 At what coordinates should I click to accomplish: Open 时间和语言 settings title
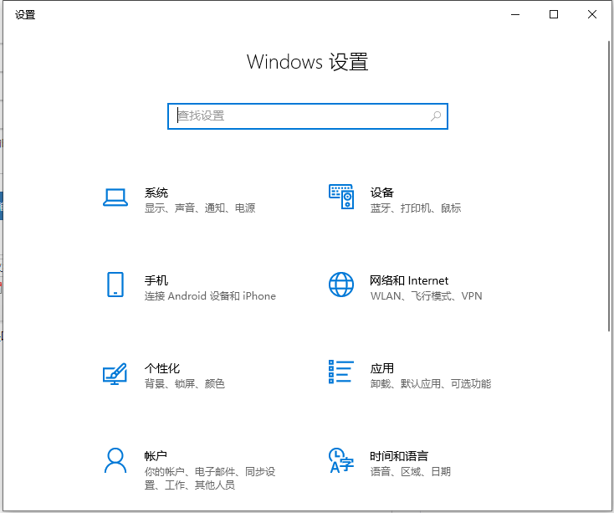click(x=399, y=456)
